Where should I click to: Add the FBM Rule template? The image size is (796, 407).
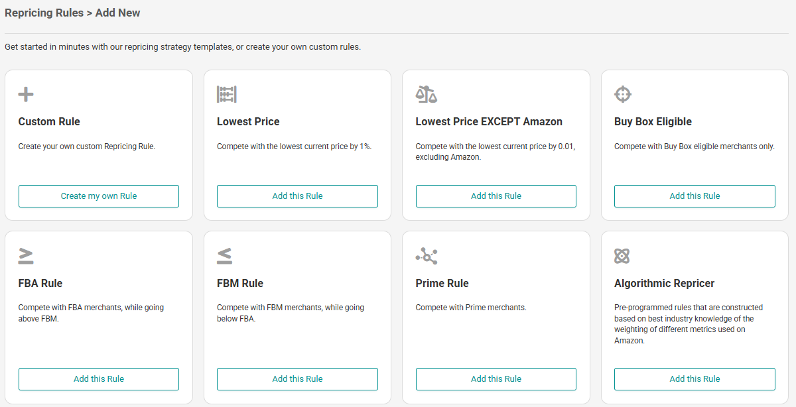[x=297, y=379]
